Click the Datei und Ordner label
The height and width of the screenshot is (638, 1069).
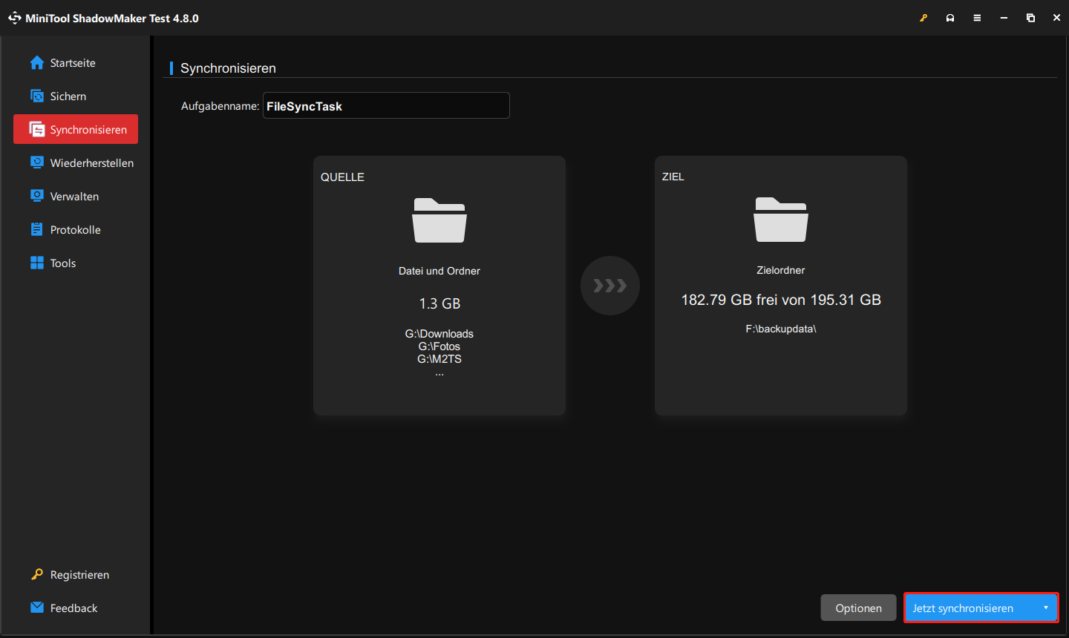click(x=439, y=271)
